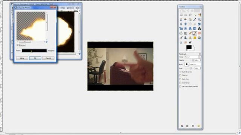Select the Ink tool

(x=186, y=38)
